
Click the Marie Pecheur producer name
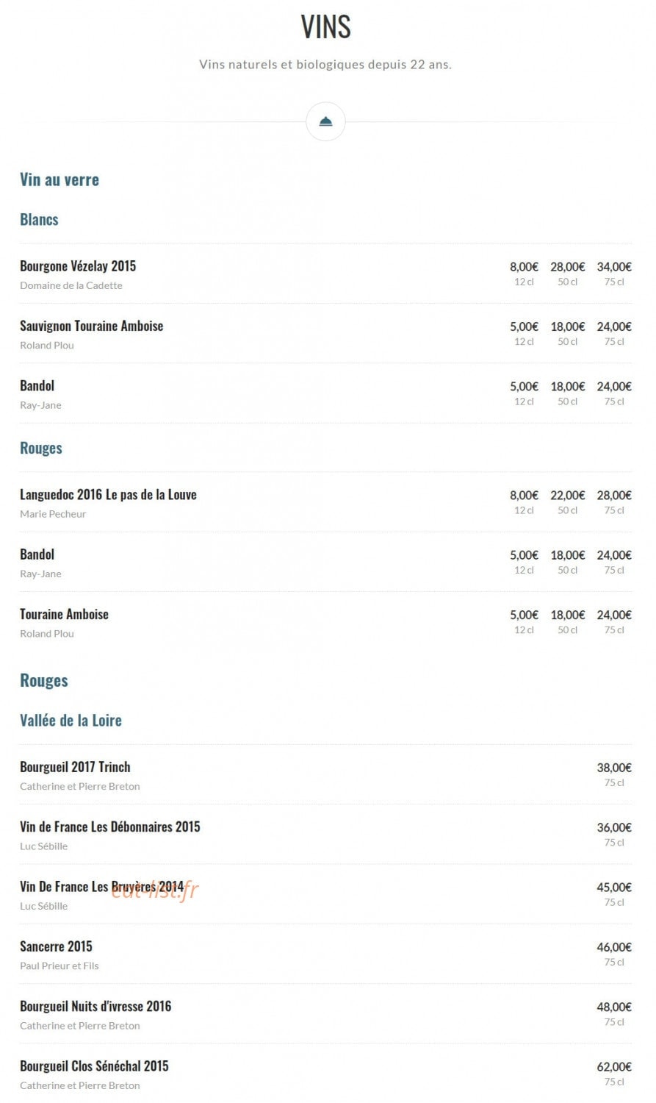(x=53, y=514)
